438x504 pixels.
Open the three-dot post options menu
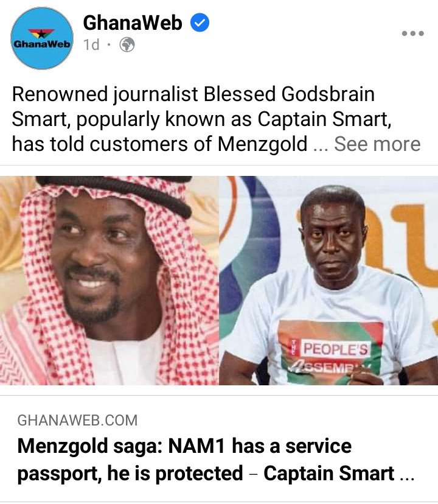coord(412,33)
